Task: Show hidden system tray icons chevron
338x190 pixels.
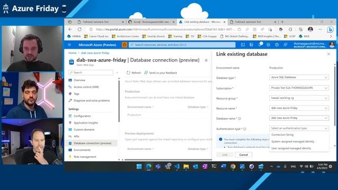Action: click(x=271, y=166)
